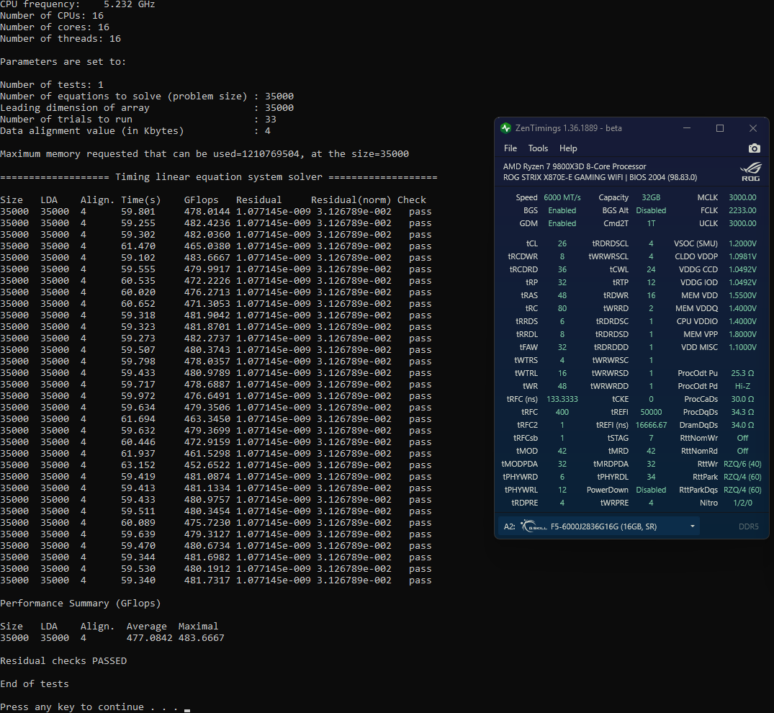
Task: Click the tRFC value 400
Action: point(562,412)
